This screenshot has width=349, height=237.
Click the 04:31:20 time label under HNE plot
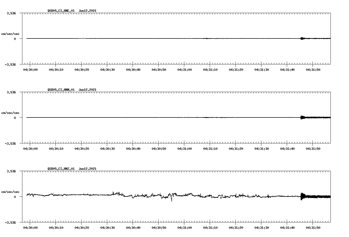tap(236, 70)
